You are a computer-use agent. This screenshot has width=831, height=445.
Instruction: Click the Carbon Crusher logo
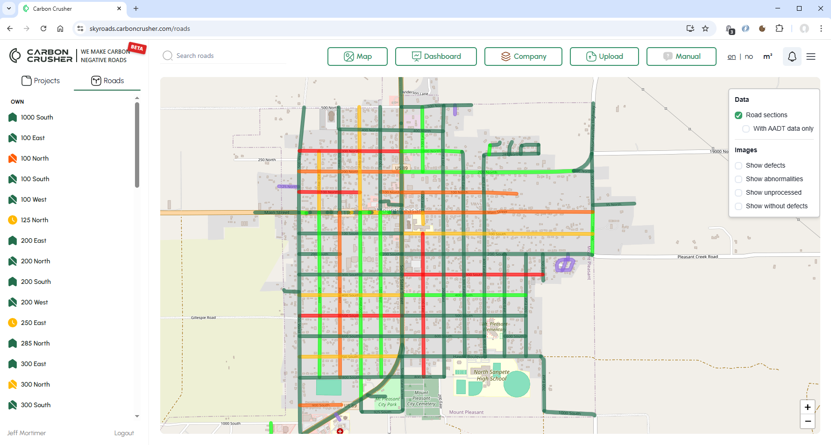coord(41,56)
